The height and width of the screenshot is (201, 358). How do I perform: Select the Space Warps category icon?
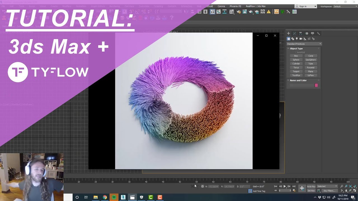[309, 39]
